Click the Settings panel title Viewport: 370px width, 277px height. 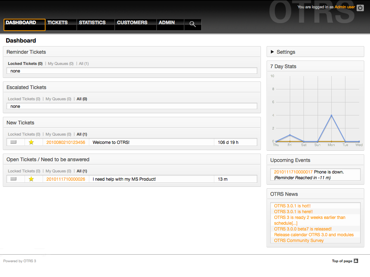[286, 52]
